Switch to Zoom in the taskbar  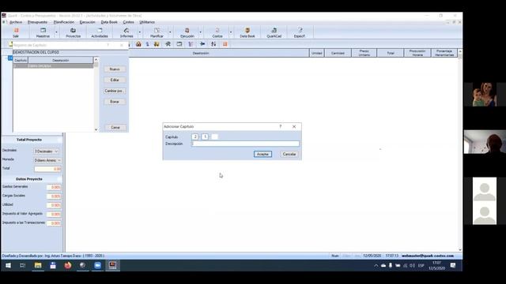pos(97,265)
